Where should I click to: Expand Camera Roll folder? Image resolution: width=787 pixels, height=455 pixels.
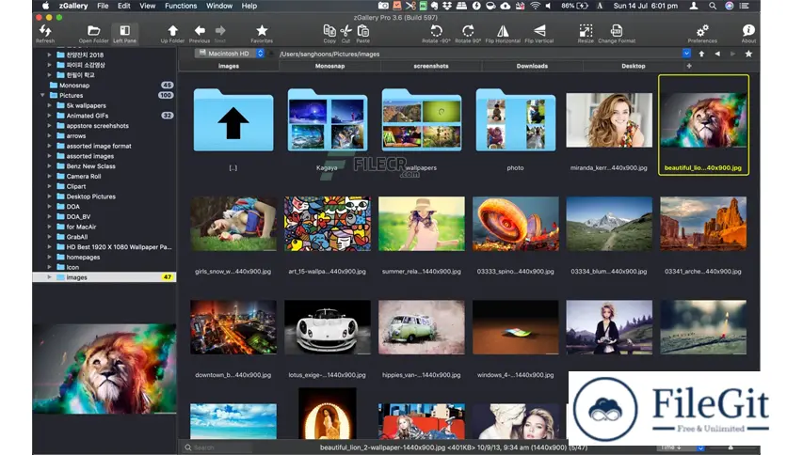pos(49,176)
